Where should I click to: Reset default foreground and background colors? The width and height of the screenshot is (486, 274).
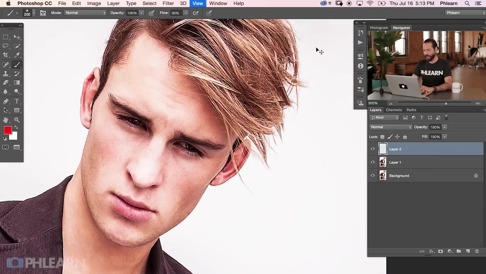coord(5,139)
